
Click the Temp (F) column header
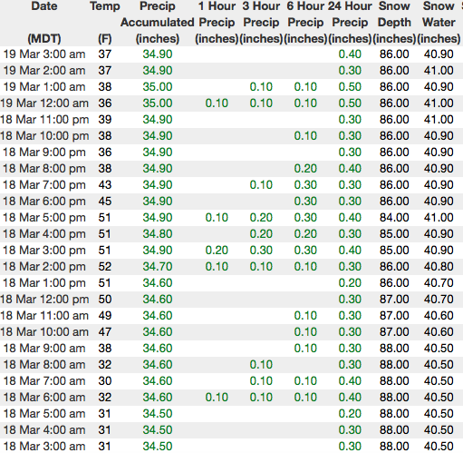click(x=105, y=23)
